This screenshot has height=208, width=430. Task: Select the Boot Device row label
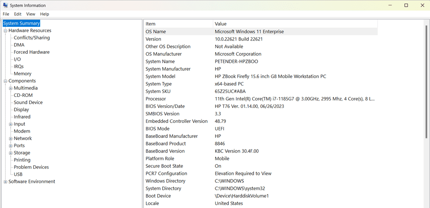point(158,196)
